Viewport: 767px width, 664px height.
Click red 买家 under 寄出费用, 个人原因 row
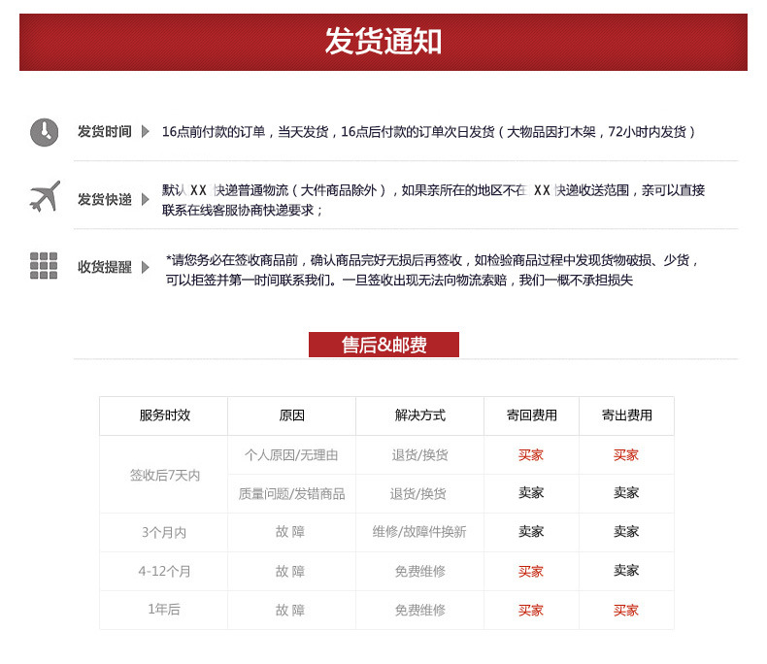[x=626, y=455]
